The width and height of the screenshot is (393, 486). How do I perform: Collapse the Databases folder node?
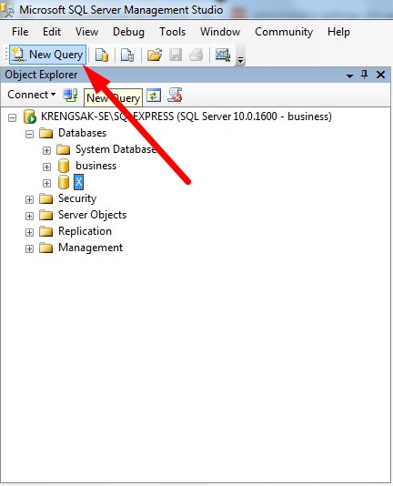(x=29, y=134)
